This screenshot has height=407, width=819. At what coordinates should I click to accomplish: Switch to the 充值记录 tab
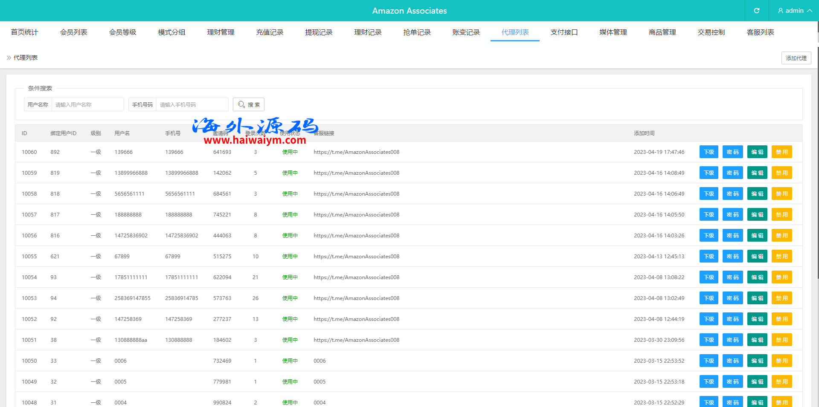coord(270,32)
